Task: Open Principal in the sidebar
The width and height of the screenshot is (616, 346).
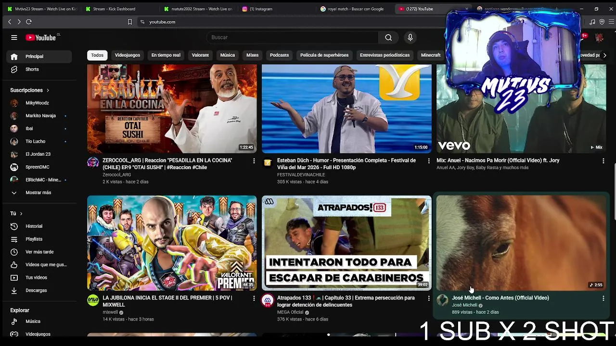Action: [x=39, y=56]
